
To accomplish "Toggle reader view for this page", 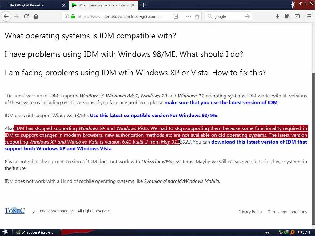I will click(x=176, y=16).
